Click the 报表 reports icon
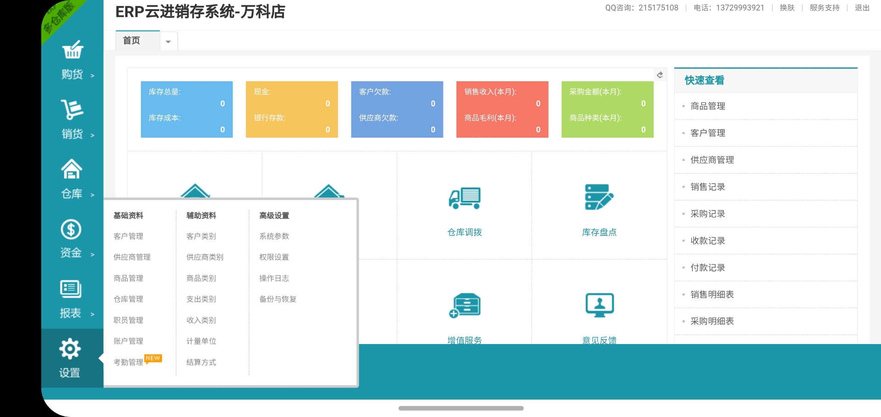The image size is (881, 417). click(71, 289)
